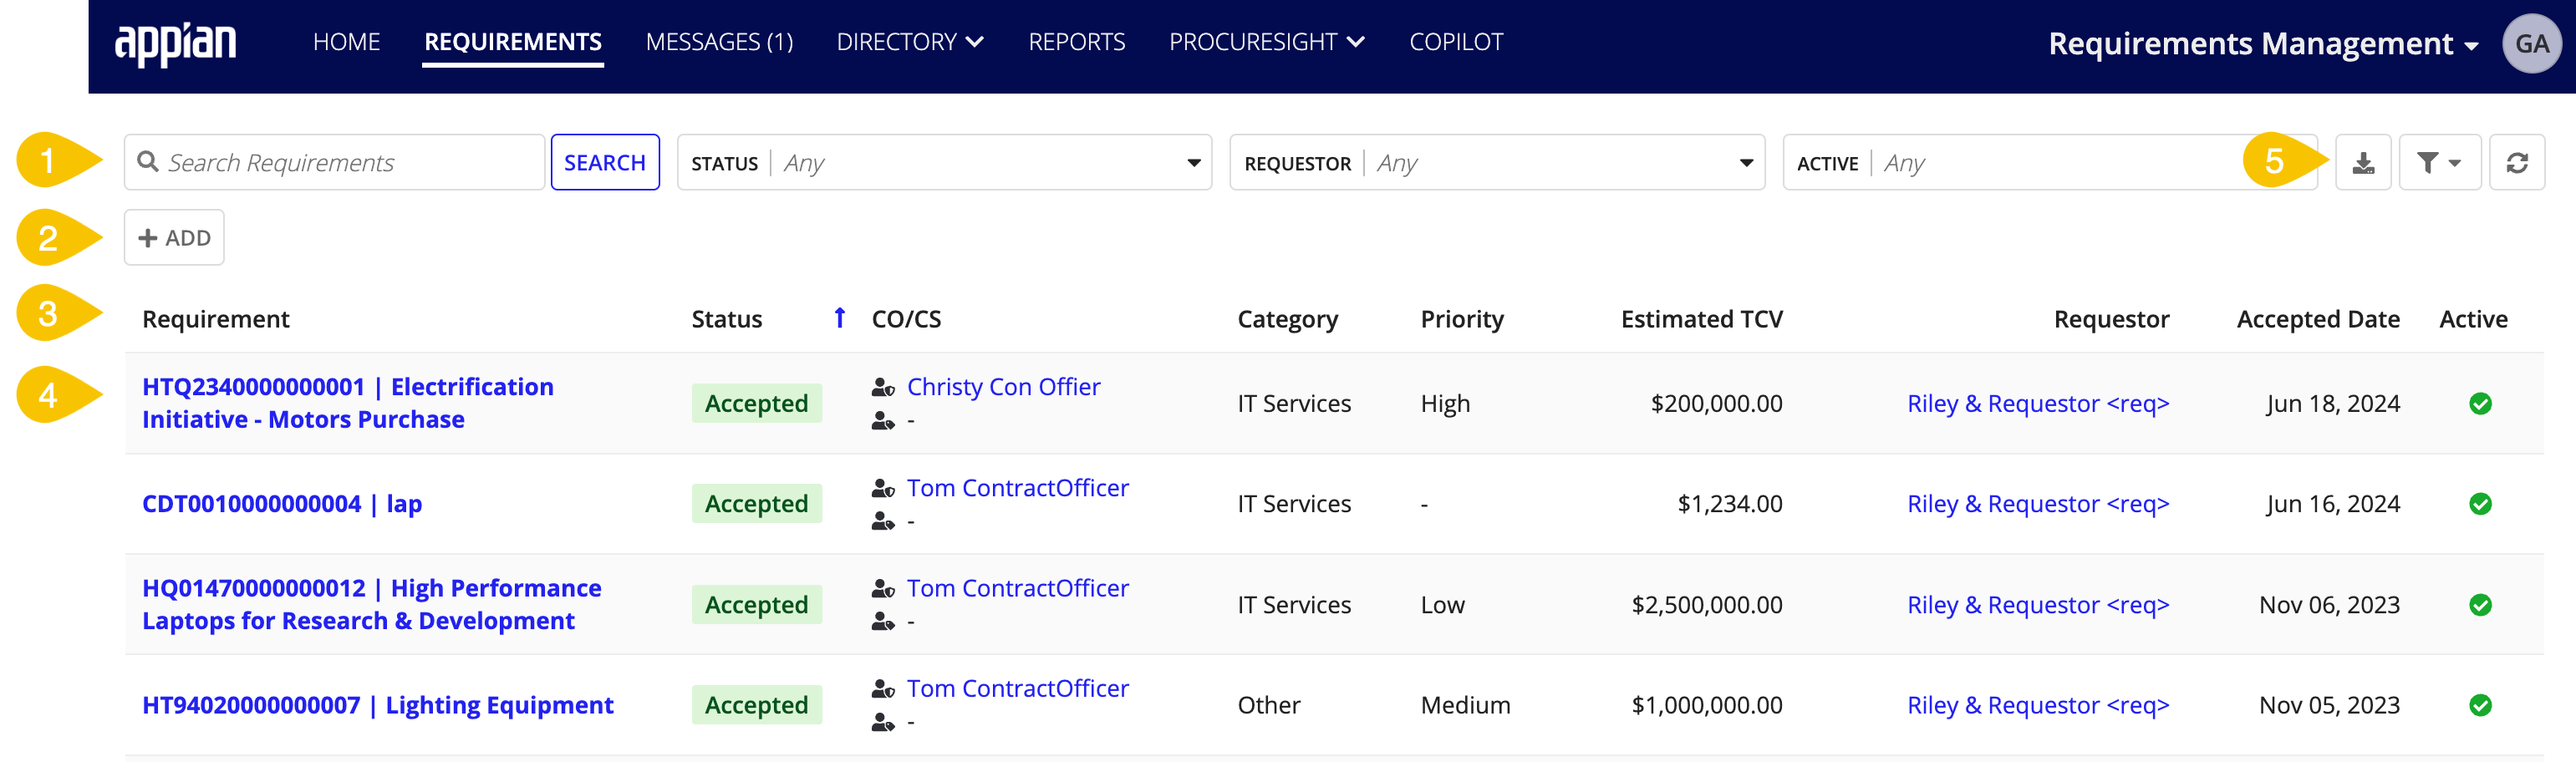Image resolution: width=2576 pixels, height=762 pixels.
Task: Open the GA user avatar
Action: pyautogui.click(x=2531, y=43)
